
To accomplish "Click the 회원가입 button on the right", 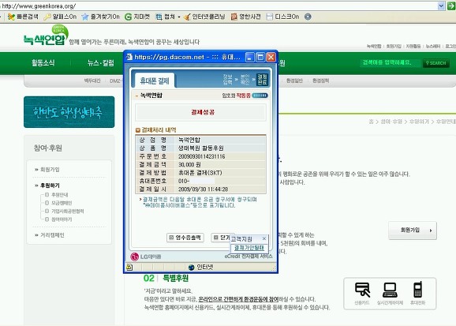I will pos(413,230).
